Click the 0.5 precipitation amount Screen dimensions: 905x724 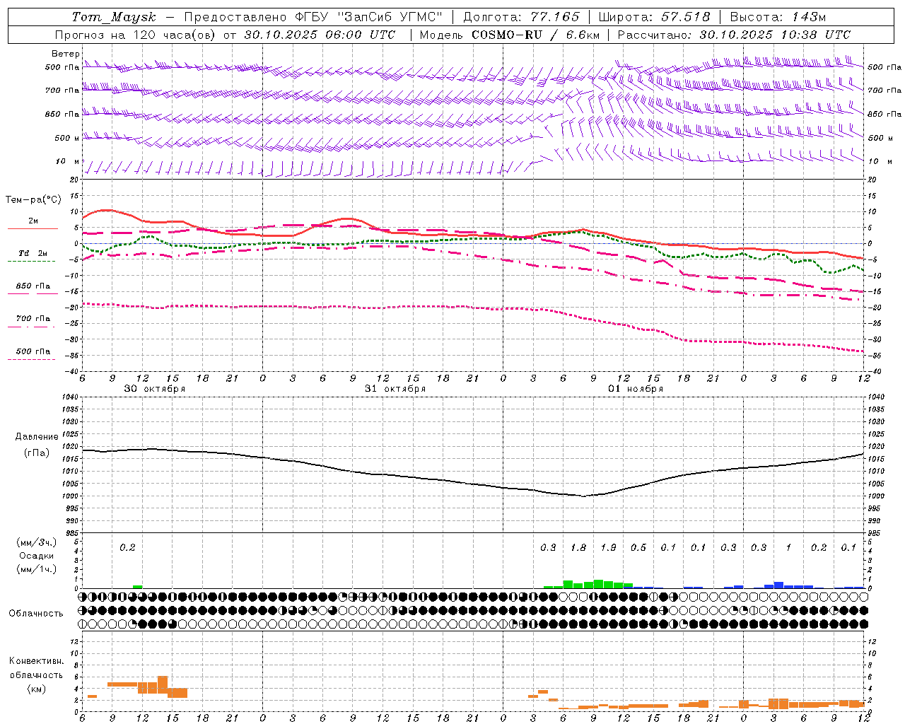(x=638, y=547)
